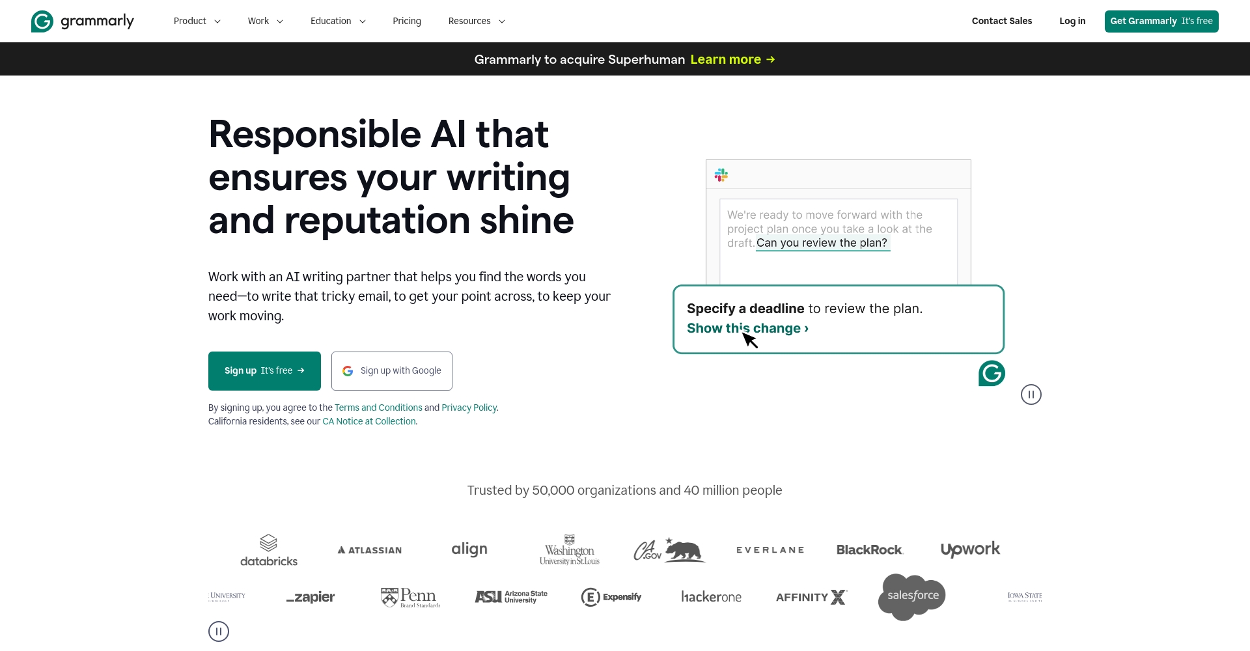
Task: Click the 'Grammarly to acquire Superhuman' banner text
Action: 579,59
